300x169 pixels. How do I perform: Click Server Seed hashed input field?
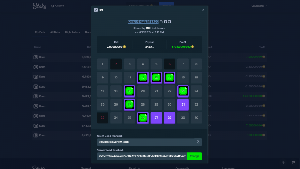[x=142, y=156]
